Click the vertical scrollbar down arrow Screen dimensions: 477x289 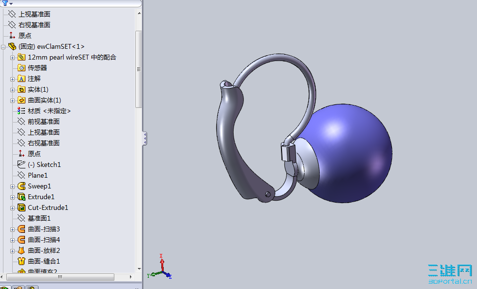click(x=139, y=269)
